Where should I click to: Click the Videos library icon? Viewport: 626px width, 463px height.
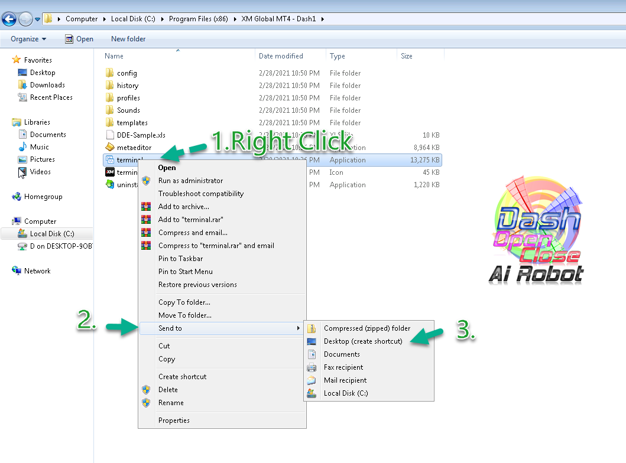coord(22,172)
